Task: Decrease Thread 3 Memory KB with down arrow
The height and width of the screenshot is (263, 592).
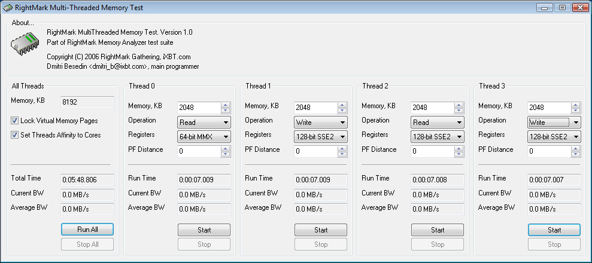Action: [x=575, y=111]
